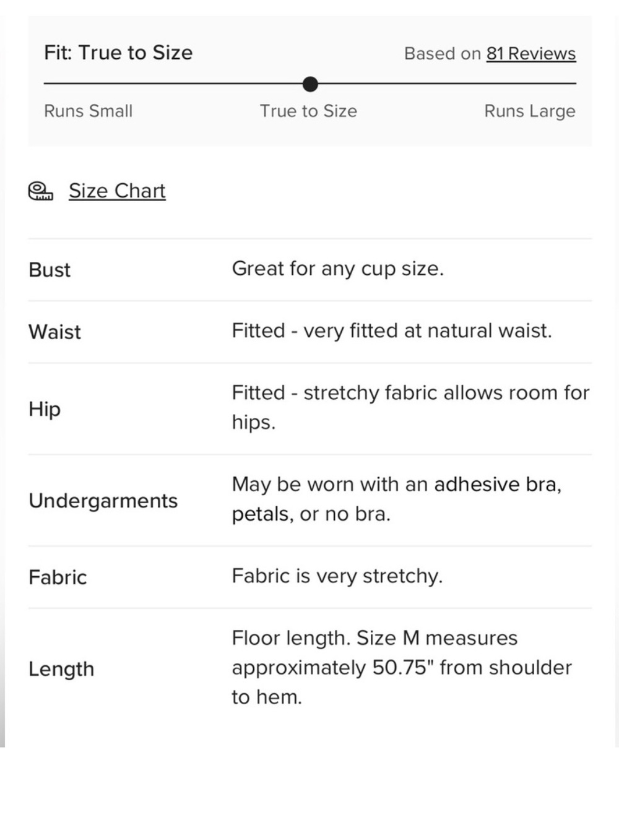Click the Waist row label
This screenshot has height=825, width=619.
click(x=54, y=332)
